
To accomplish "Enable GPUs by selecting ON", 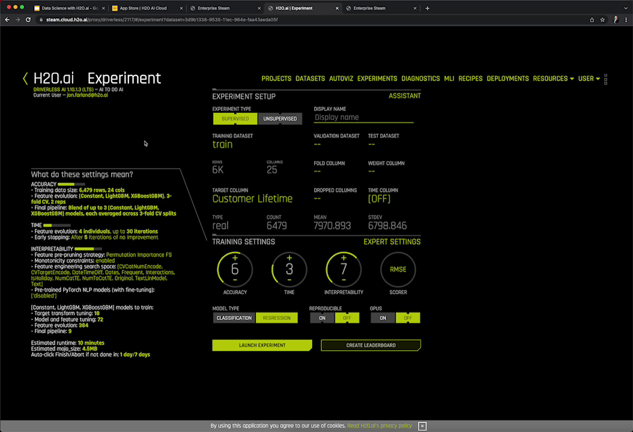I will [x=383, y=318].
